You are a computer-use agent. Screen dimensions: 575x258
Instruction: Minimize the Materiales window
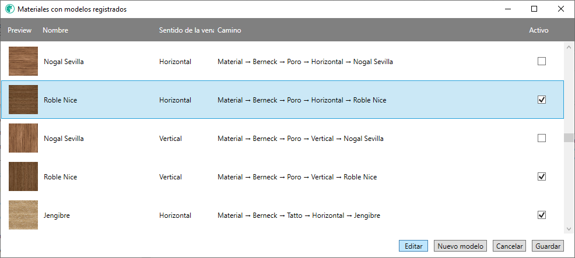(x=507, y=9)
